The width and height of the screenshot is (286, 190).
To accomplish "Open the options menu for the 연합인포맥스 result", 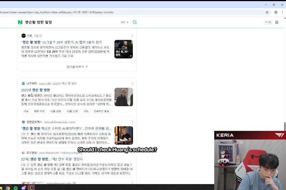I will coord(133,122).
